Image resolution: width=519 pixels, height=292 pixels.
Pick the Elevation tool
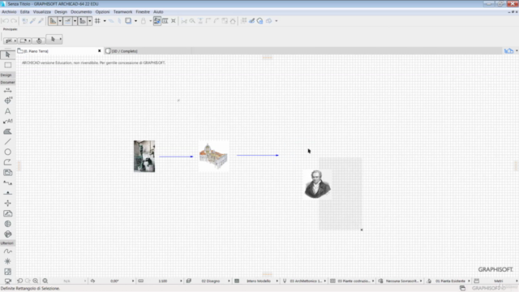7,193
